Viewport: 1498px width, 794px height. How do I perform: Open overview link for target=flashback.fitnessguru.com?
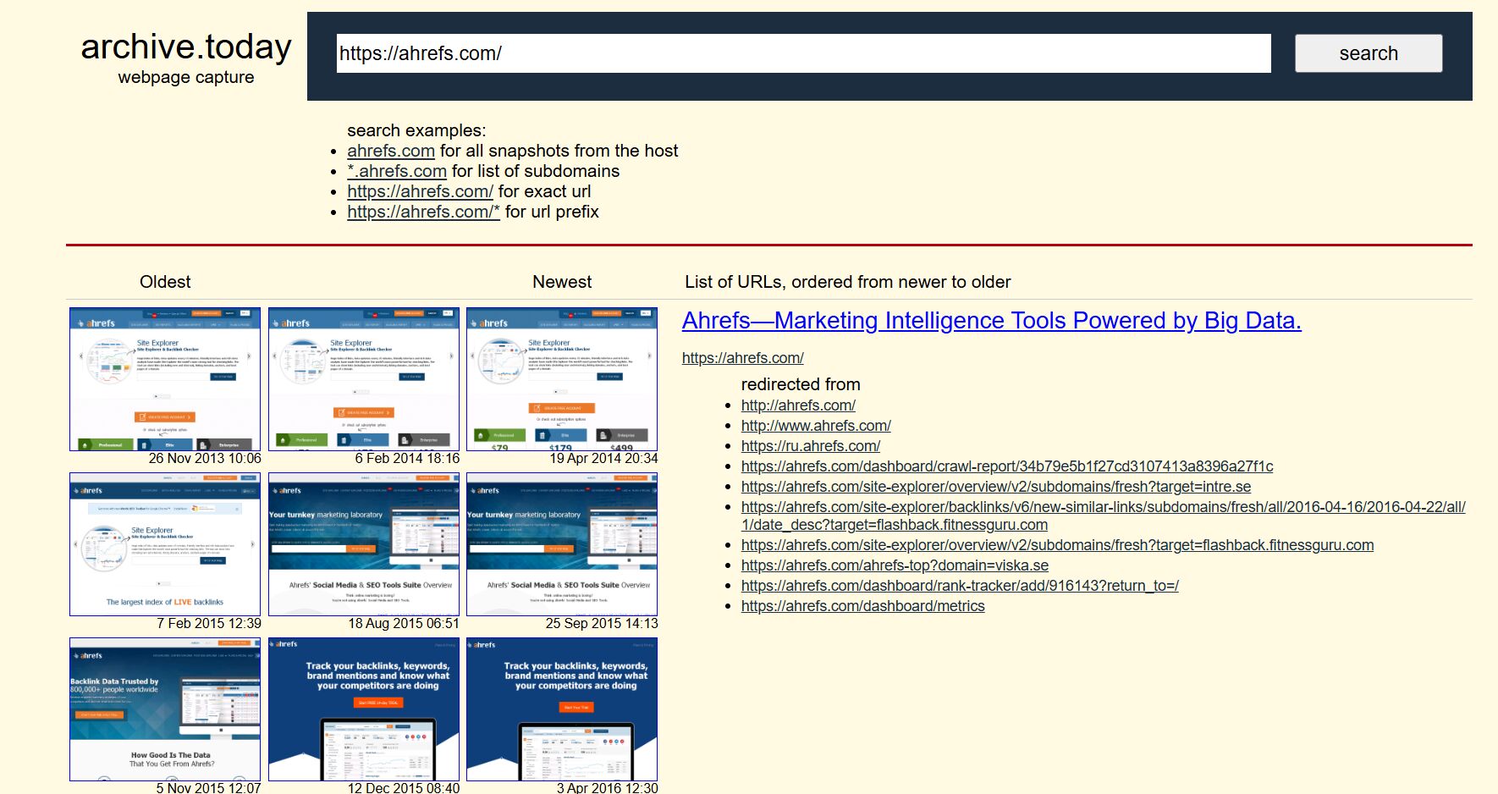coord(1057,545)
